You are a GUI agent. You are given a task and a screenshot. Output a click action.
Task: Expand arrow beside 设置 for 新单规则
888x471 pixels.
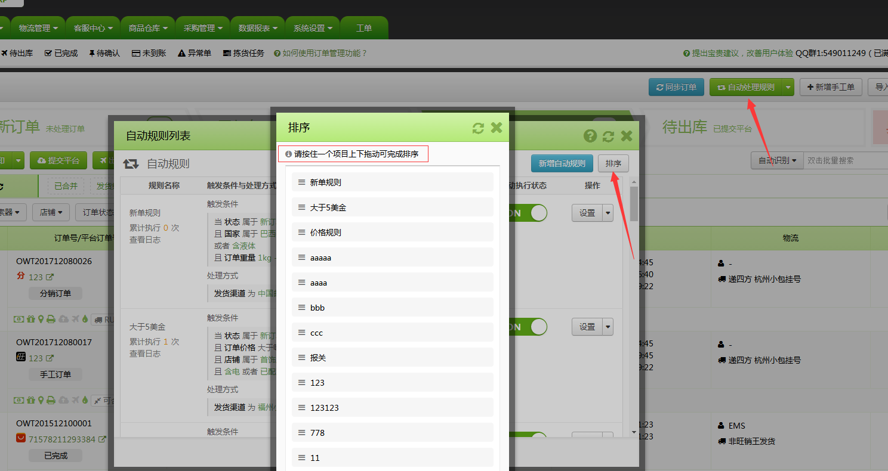click(608, 213)
